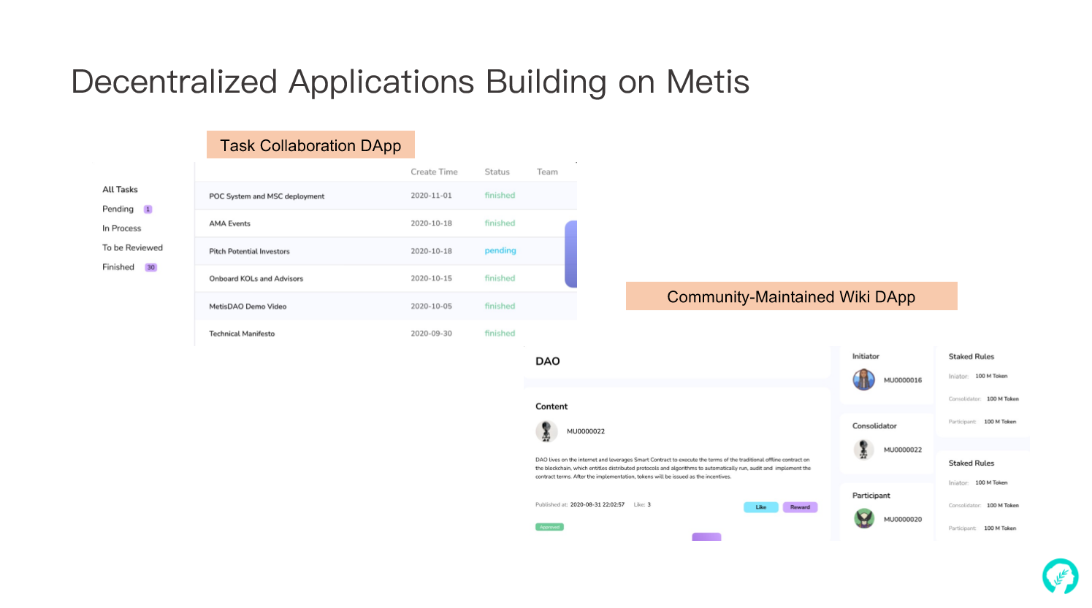The height and width of the screenshot is (608, 1092).
Task: Click the DAO wiki page heading
Action: (548, 361)
